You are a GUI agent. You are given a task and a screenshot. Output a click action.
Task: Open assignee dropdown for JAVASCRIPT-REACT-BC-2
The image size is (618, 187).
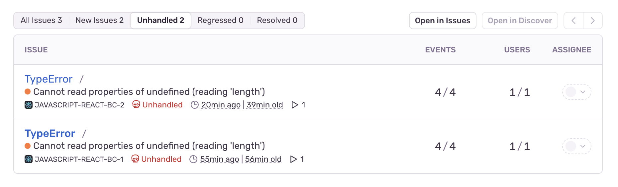coord(576,92)
